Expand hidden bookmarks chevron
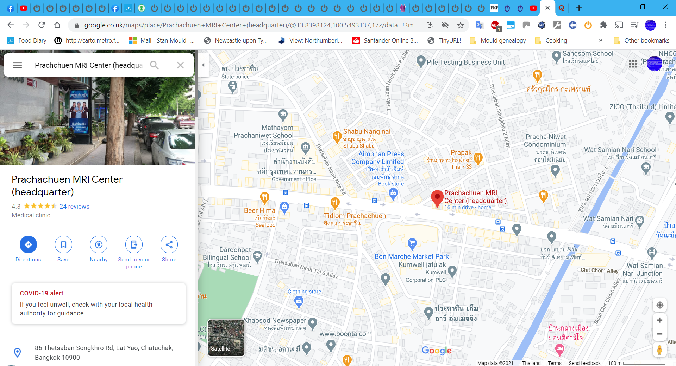The width and height of the screenshot is (676, 366). (x=601, y=40)
